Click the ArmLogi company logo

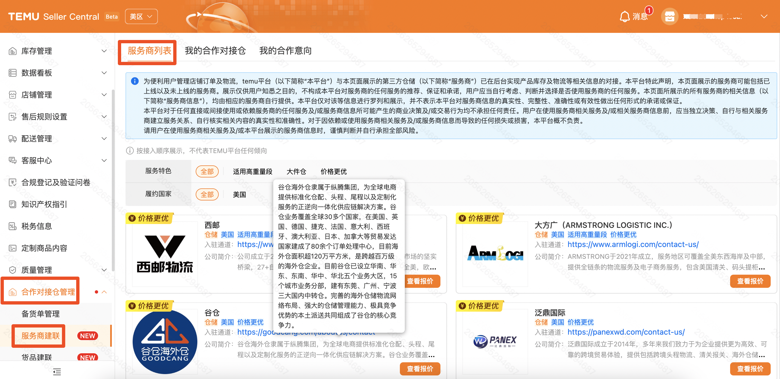pyautogui.click(x=495, y=254)
